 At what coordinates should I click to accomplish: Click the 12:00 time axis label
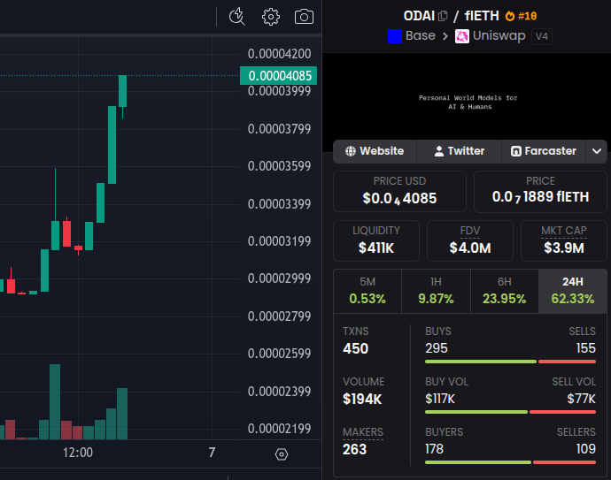[x=78, y=453]
